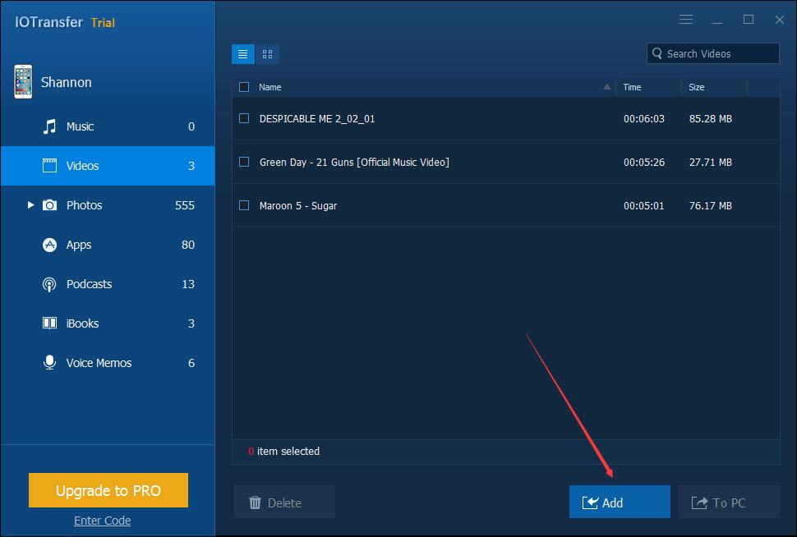The height and width of the screenshot is (537, 797).
Task: Click the '0 item selected' status text
Action: point(284,451)
